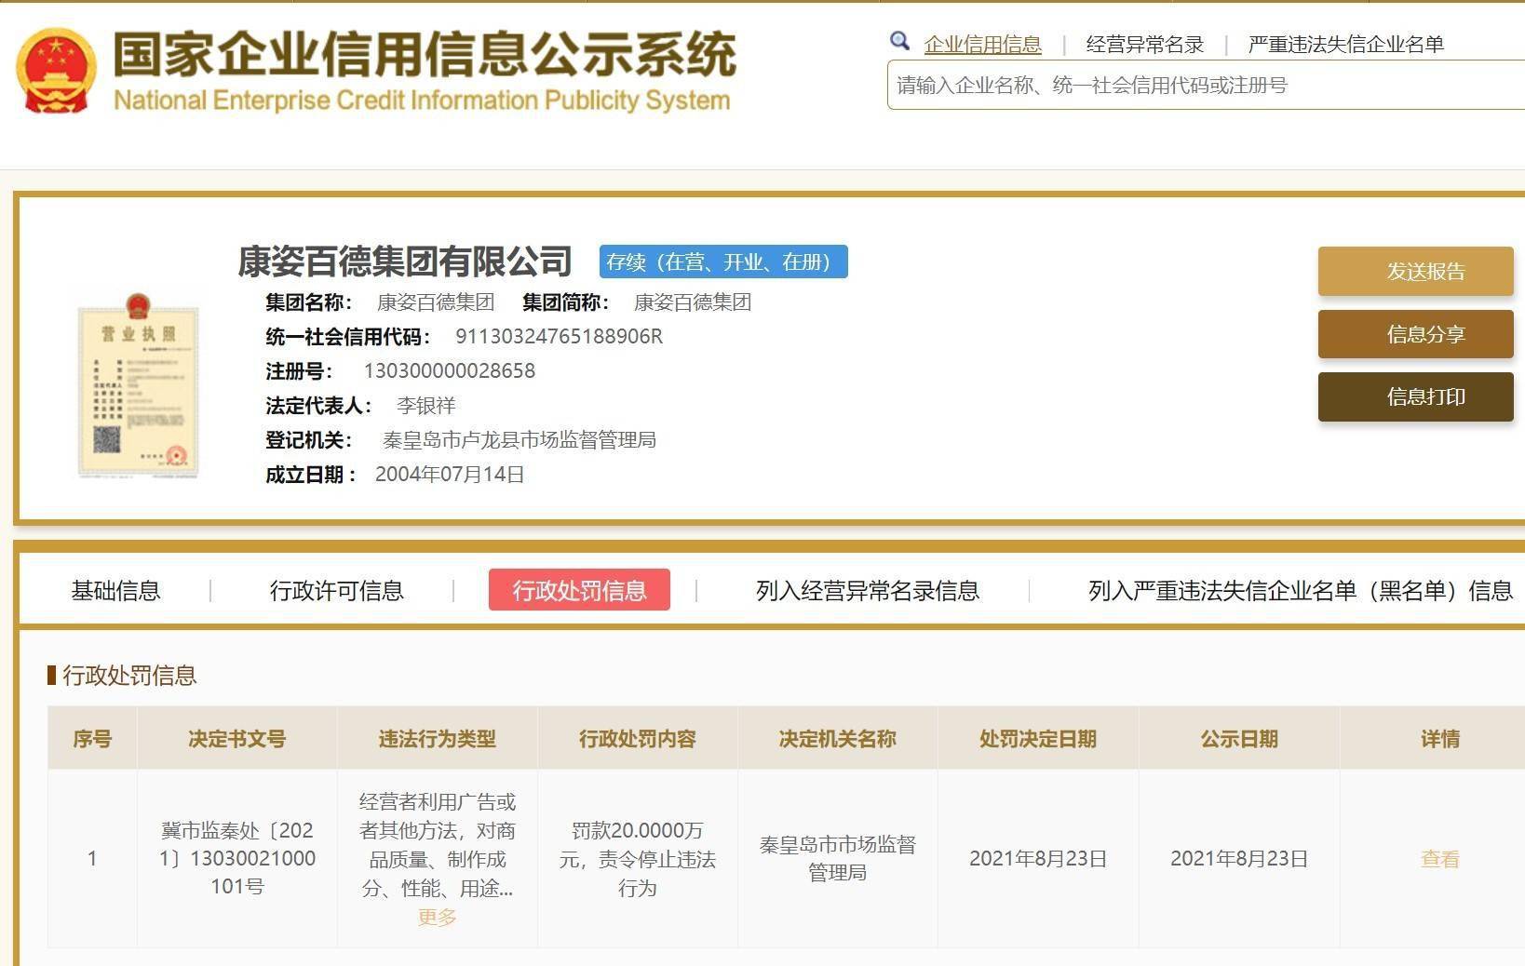Switch to the 基础信息 tab
Viewport: 1525px width, 966px height.
click(115, 590)
